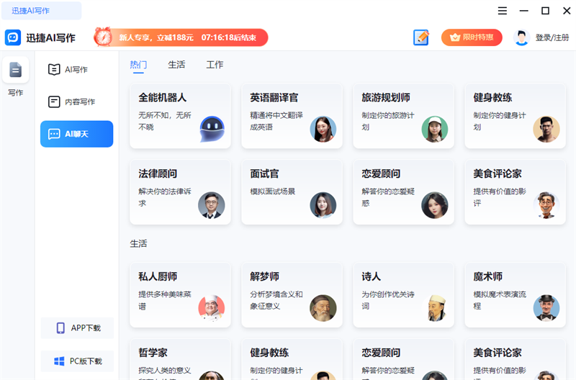Click the 全能机器人 robot avatar
The height and width of the screenshot is (380, 576).
coord(212,130)
